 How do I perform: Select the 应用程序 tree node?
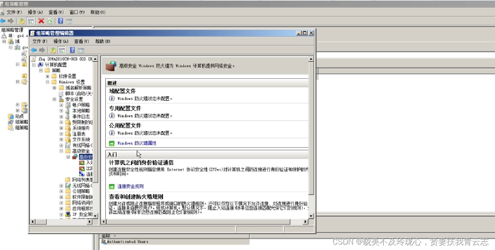click(82, 209)
